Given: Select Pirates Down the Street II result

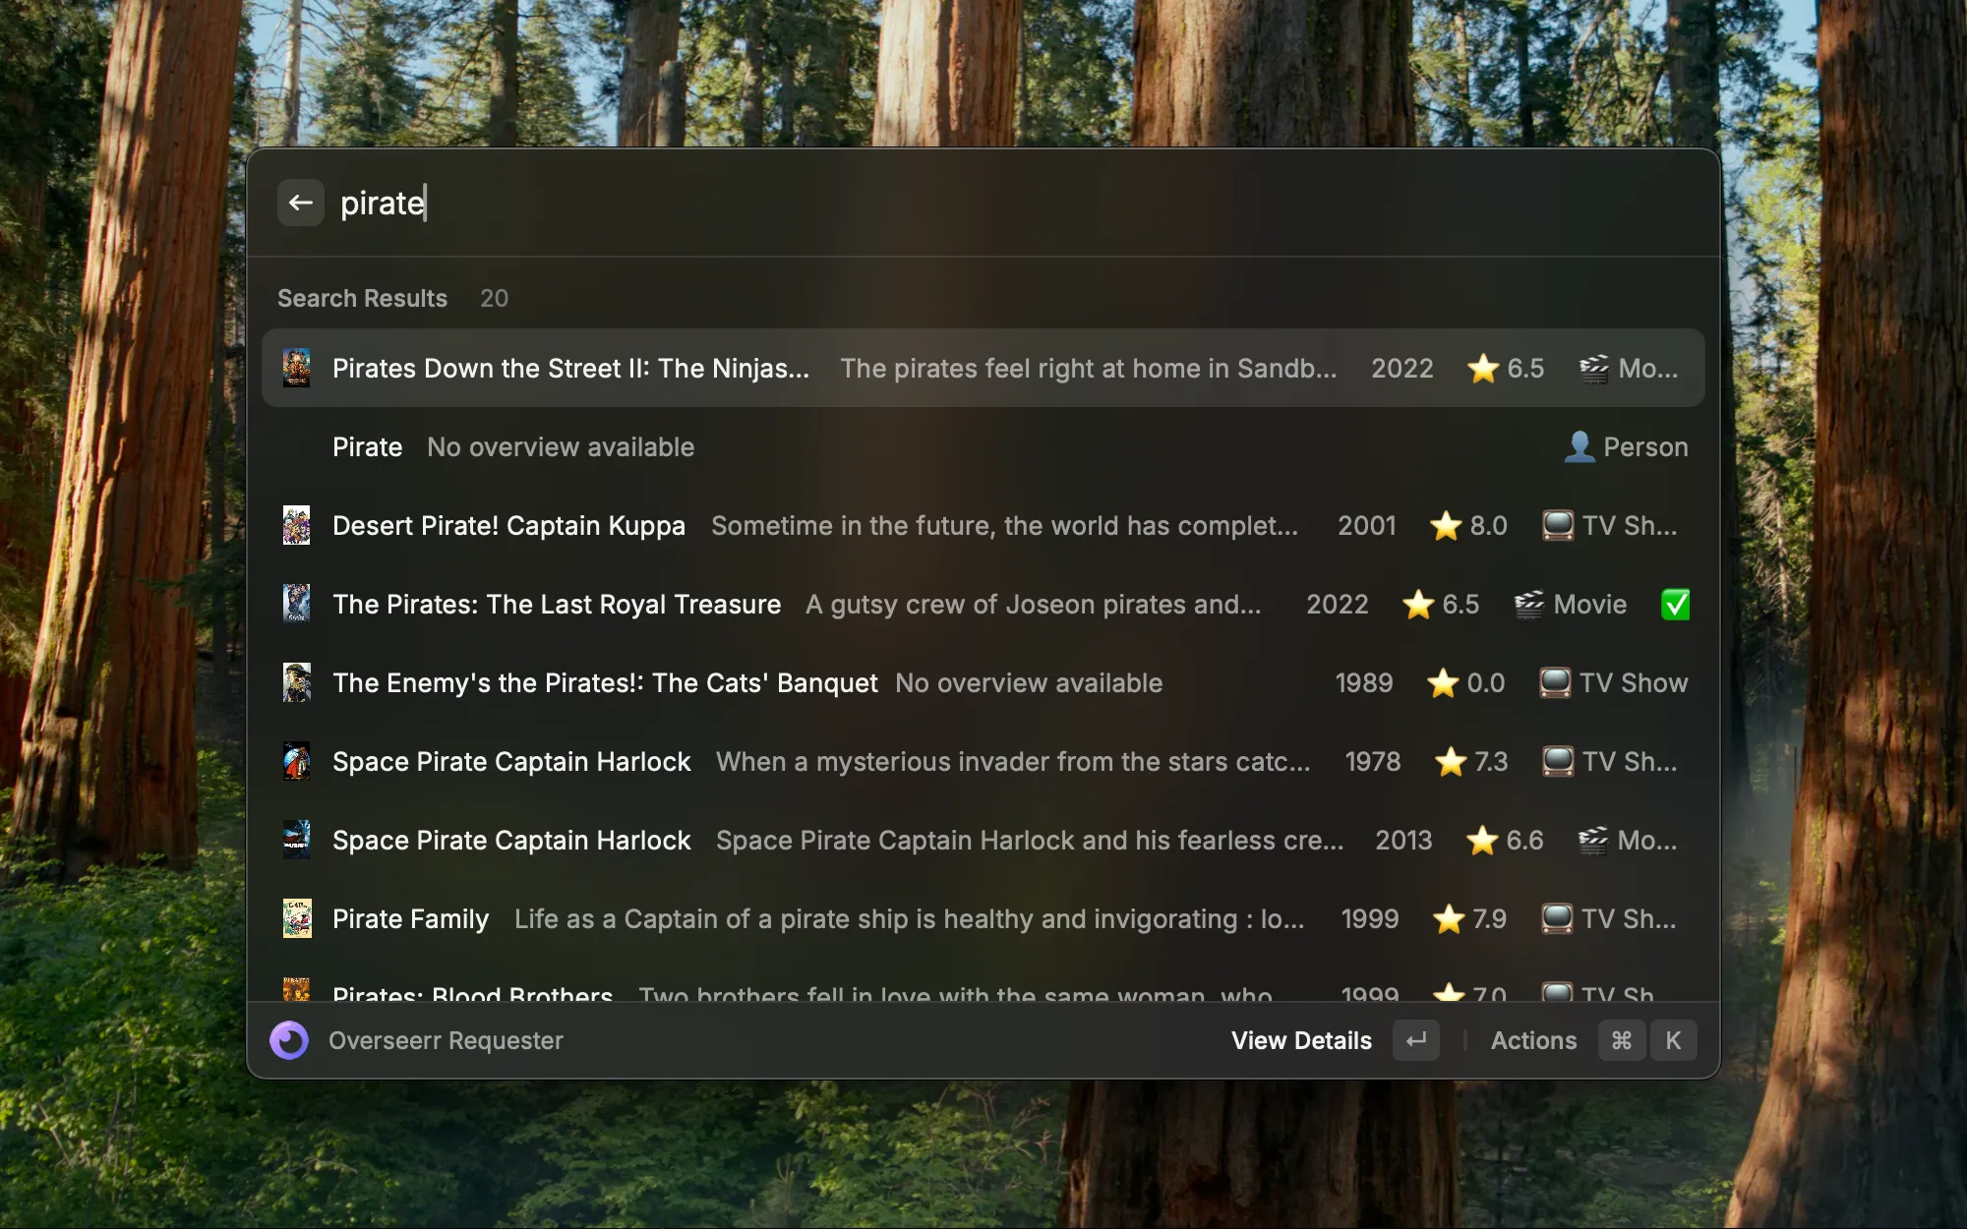Looking at the screenshot, I should point(570,368).
